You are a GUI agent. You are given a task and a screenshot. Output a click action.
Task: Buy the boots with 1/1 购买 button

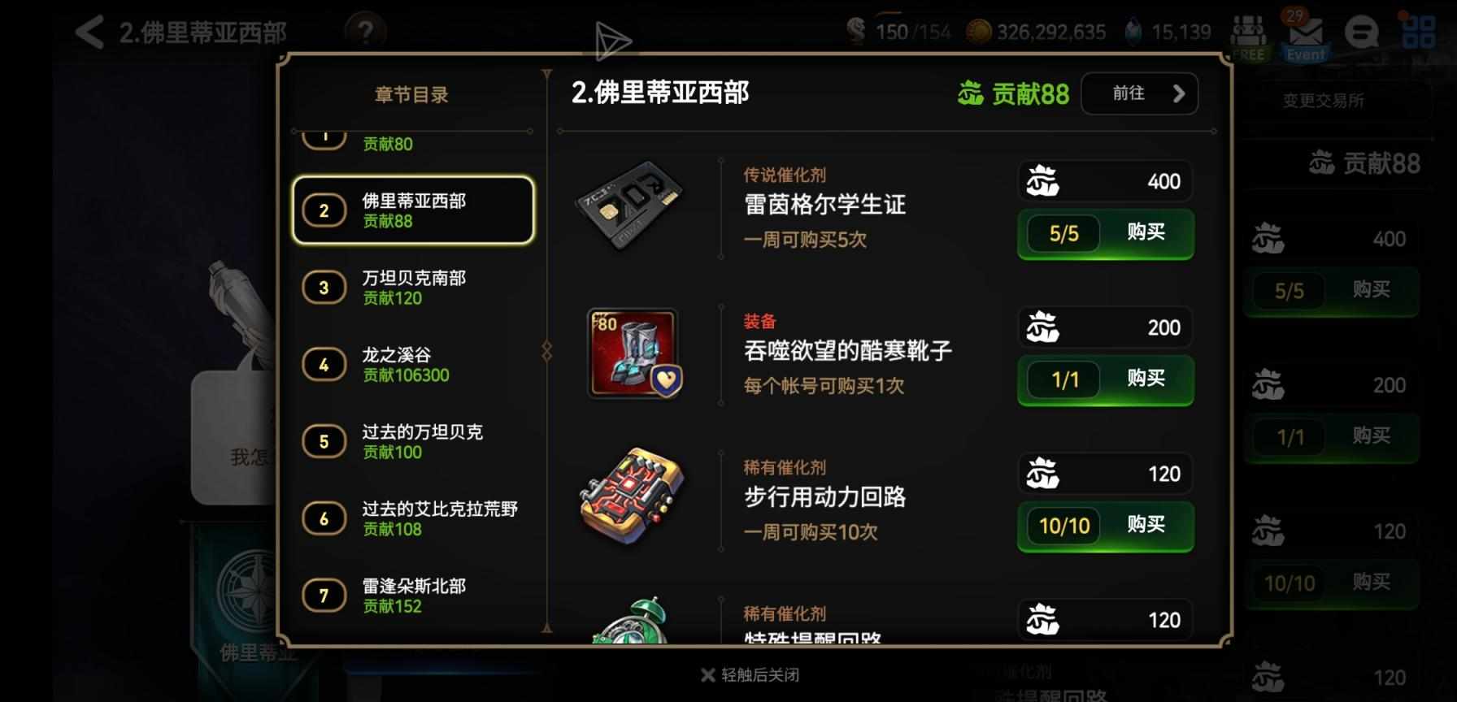(1106, 379)
